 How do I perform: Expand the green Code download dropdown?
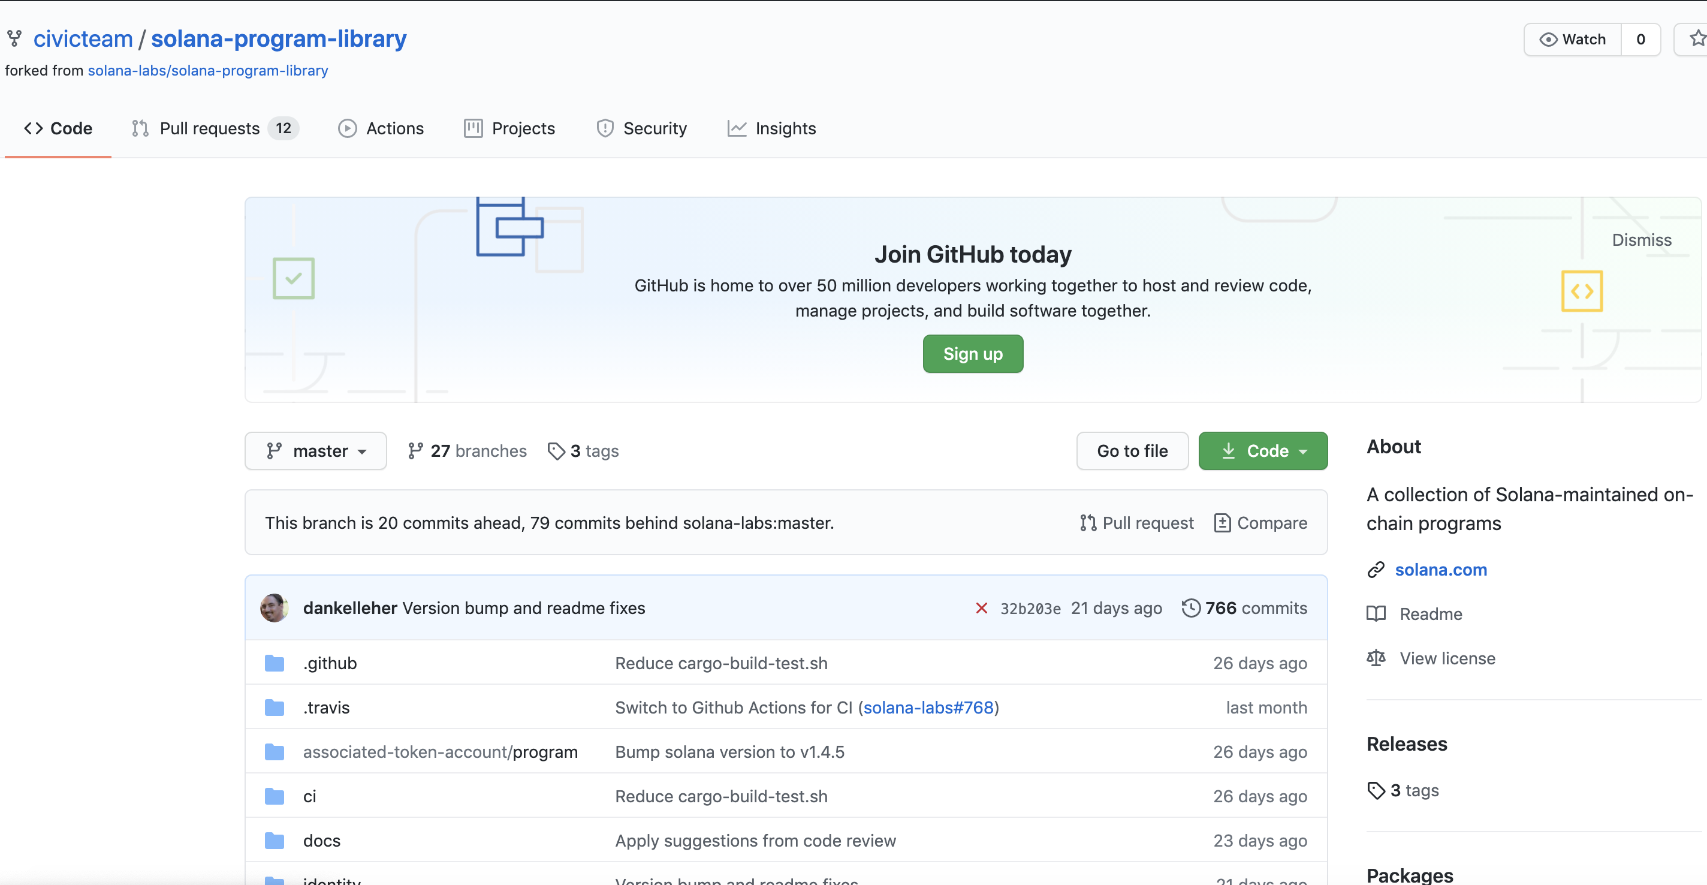pos(1262,451)
